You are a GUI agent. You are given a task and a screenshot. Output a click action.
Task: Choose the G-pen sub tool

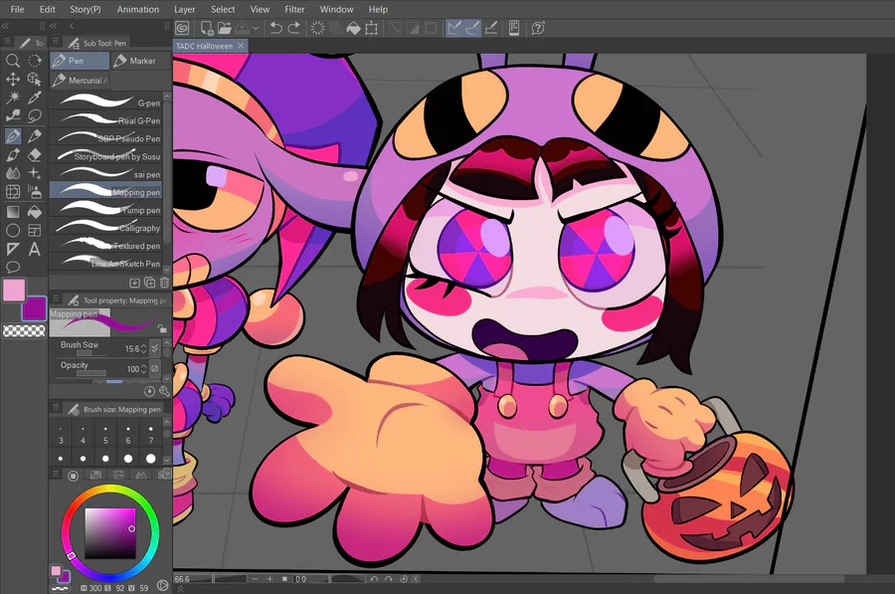[x=106, y=102]
